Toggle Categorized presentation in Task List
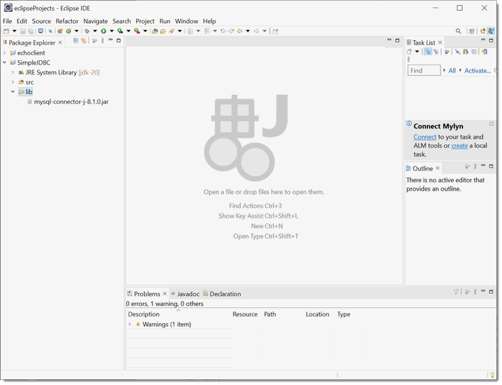 (428, 51)
